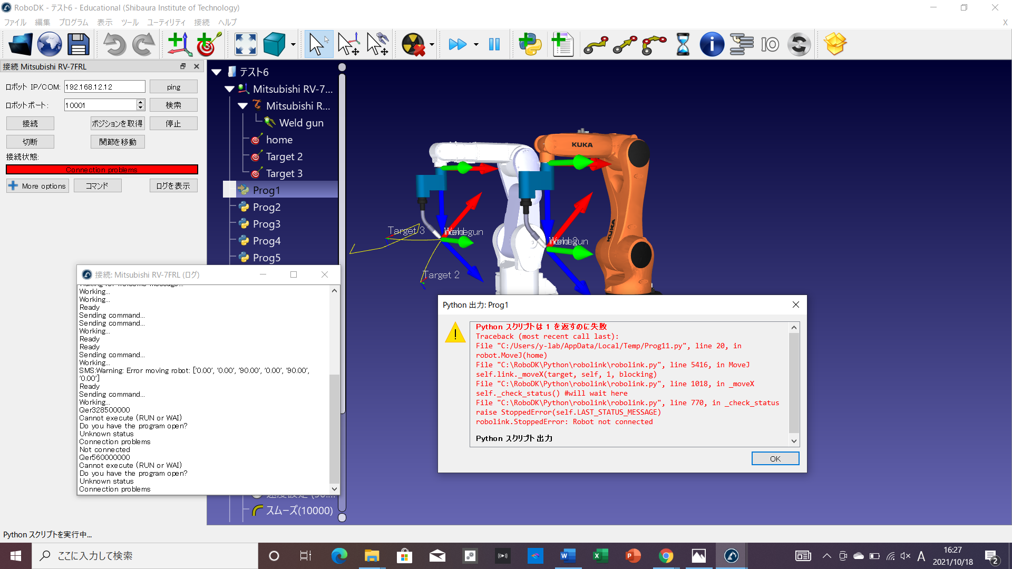Click the Fast simulation forward icon
The height and width of the screenshot is (569, 1012).
coord(457,44)
